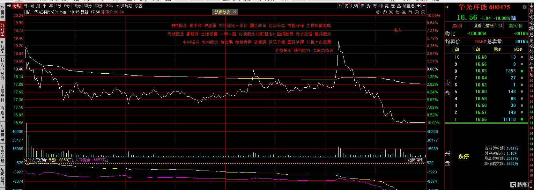Switch to 年 yearly period
This screenshot has height=190, width=534.
coord(51,6)
